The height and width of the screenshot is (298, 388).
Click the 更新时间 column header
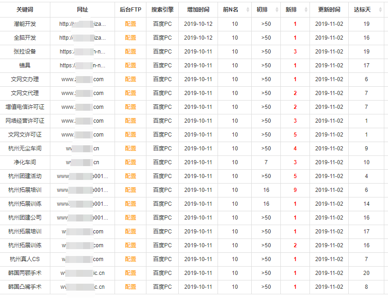(x=329, y=10)
